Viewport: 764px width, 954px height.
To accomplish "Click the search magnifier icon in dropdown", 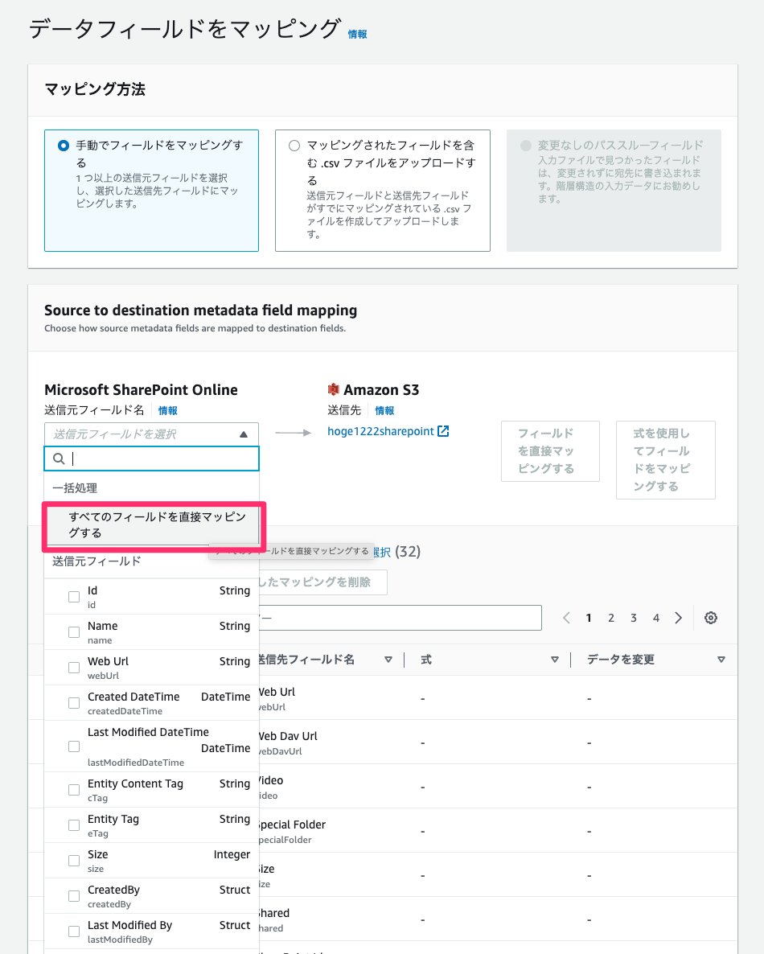I will [59, 458].
